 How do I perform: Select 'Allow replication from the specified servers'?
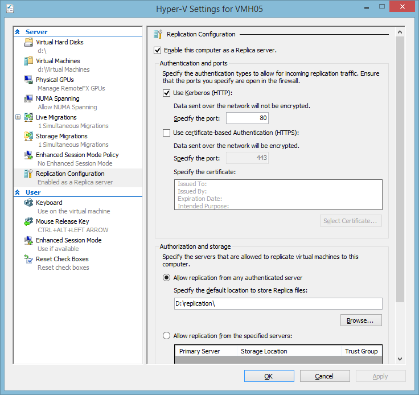tap(167, 336)
